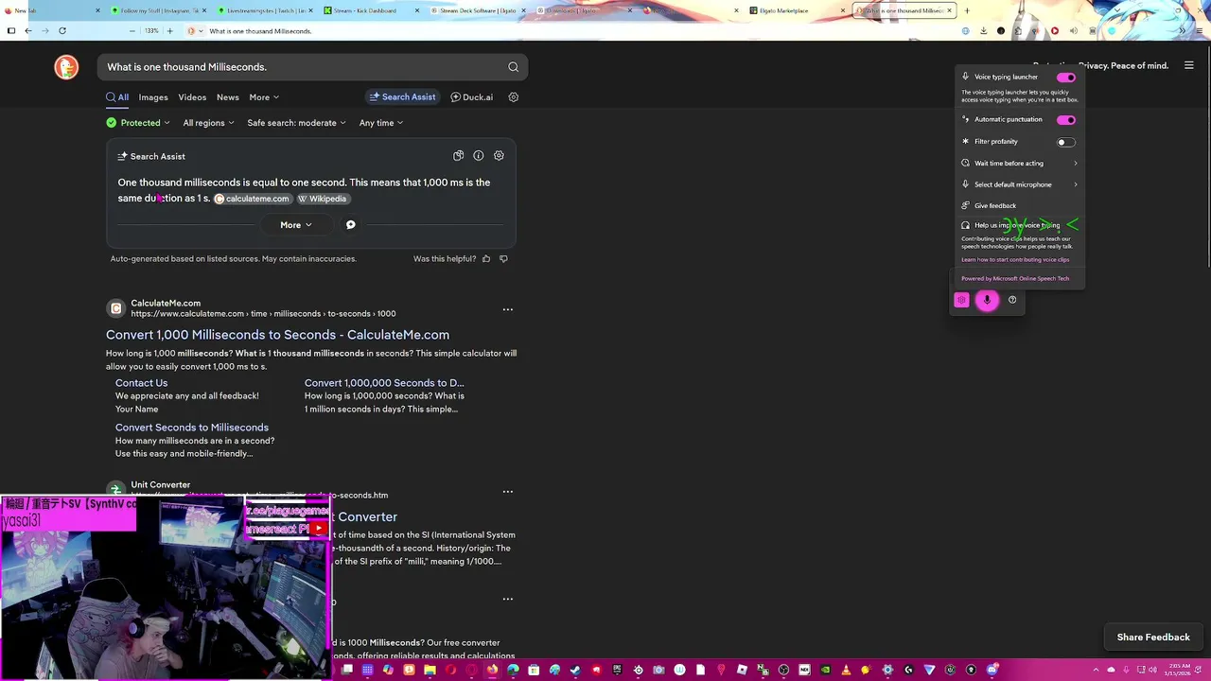
Task: Open the calculateme.com source chip
Action: 252,199
